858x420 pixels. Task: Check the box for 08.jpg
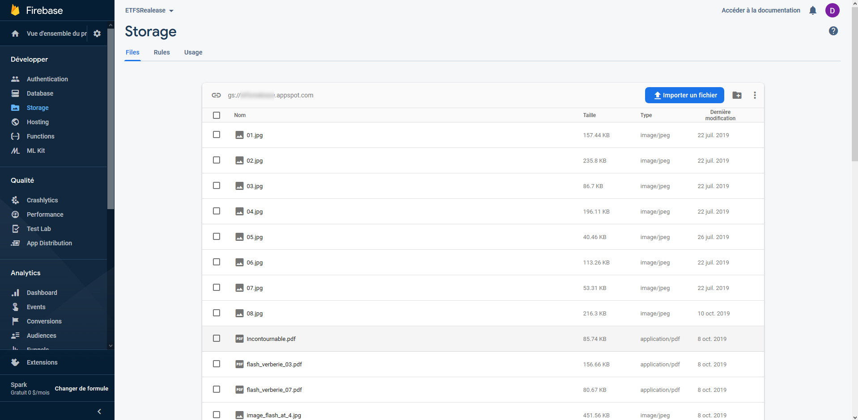(x=217, y=313)
